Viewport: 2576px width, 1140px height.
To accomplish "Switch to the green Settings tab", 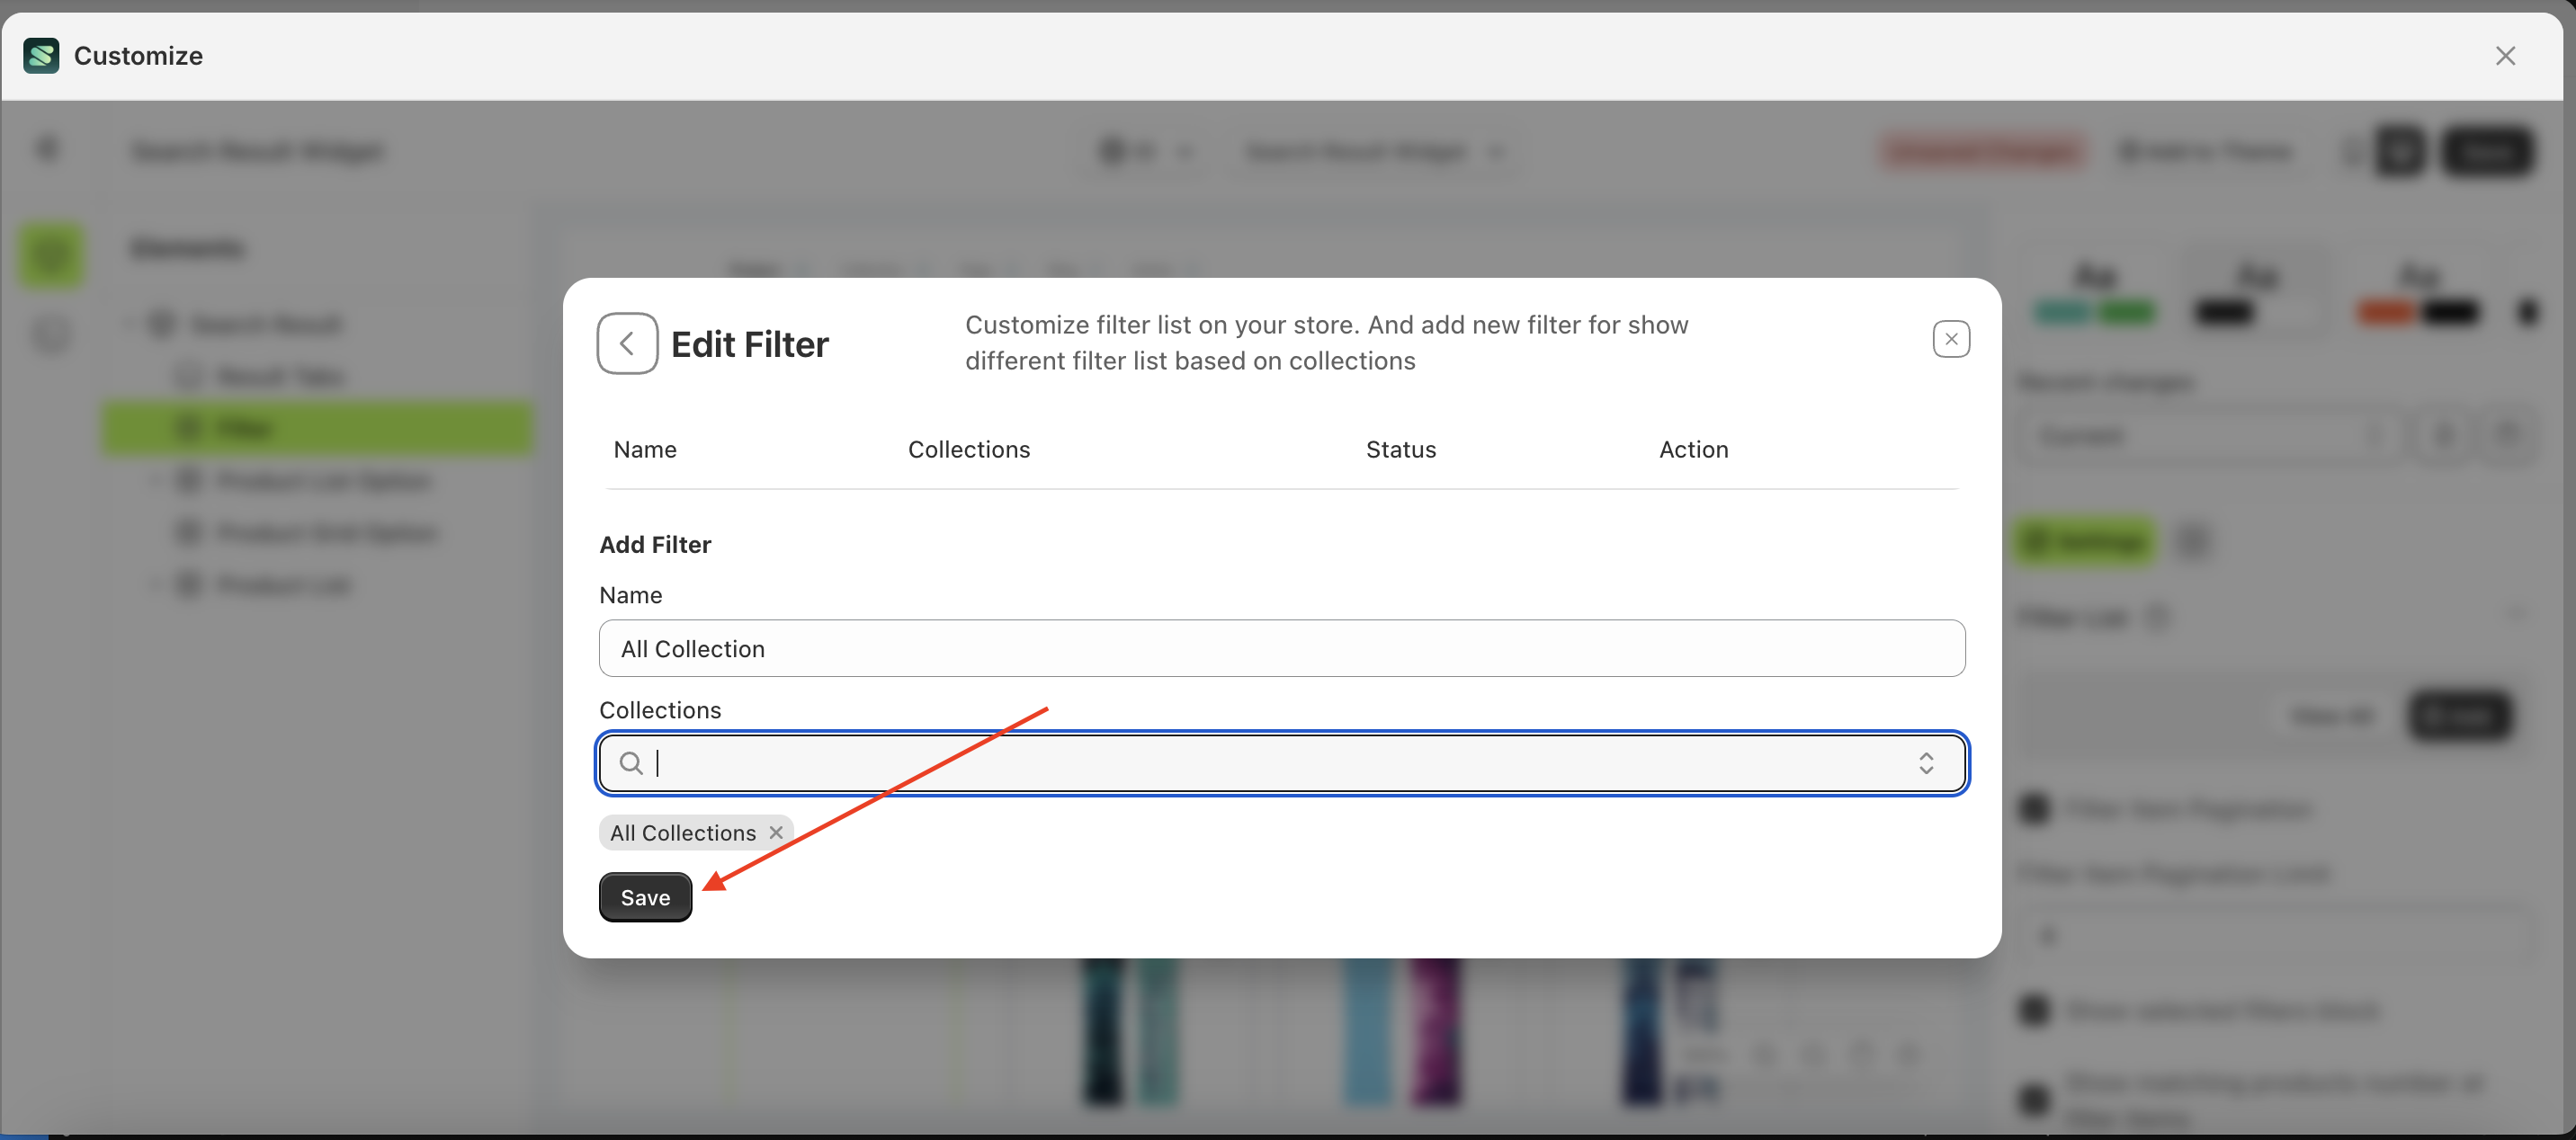I will pos(2084,542).
